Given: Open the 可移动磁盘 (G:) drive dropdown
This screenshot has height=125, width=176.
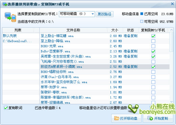Looking at the screenshot, I should coord(93,14).
